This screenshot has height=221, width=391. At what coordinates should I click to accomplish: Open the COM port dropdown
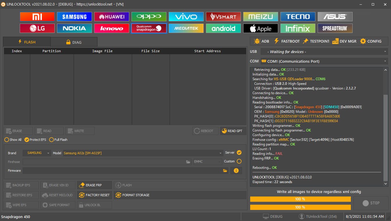pyautogui.click(x=324, y=61)
